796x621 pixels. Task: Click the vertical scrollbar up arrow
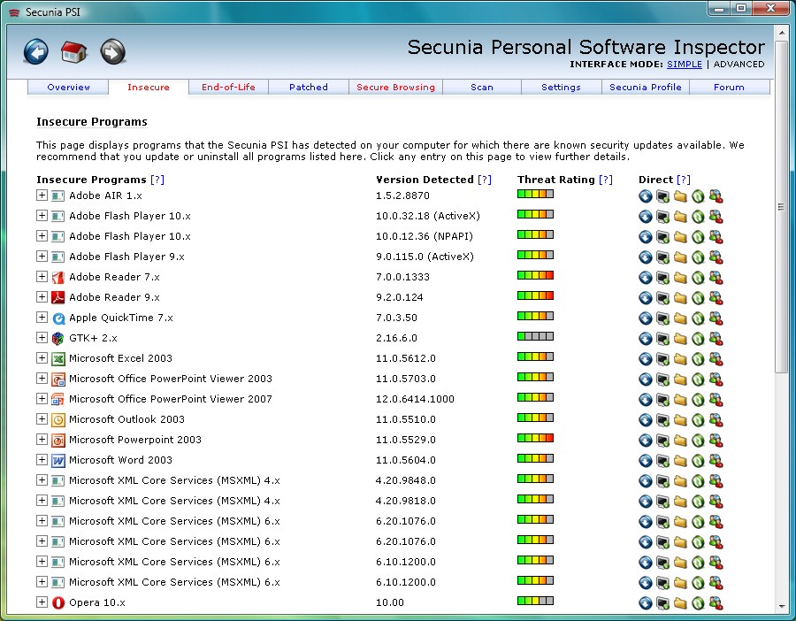781,33
